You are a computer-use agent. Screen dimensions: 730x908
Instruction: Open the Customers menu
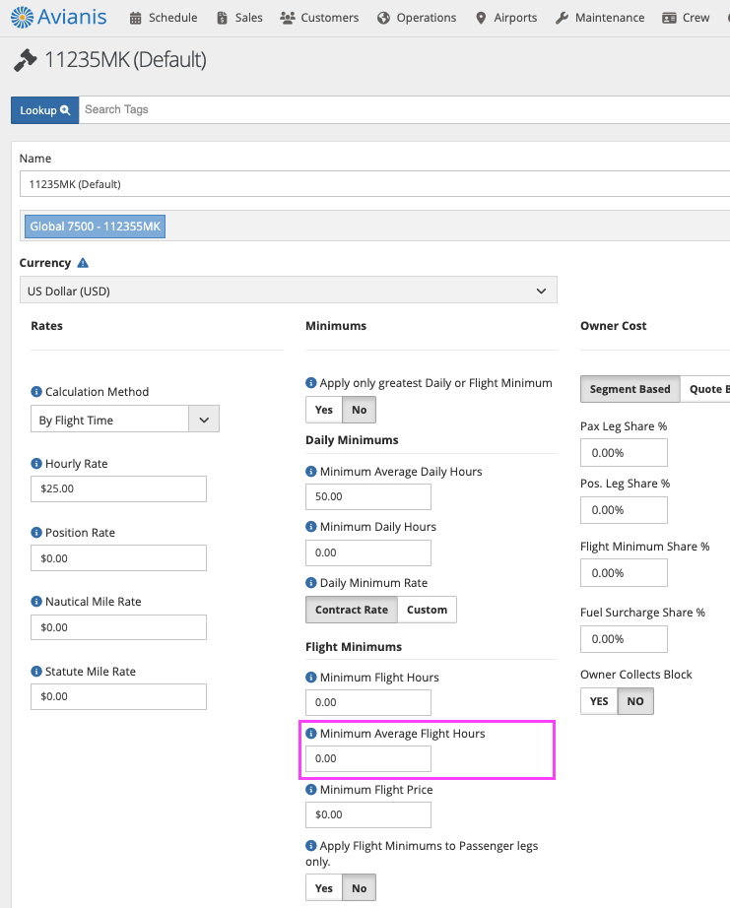319,18
